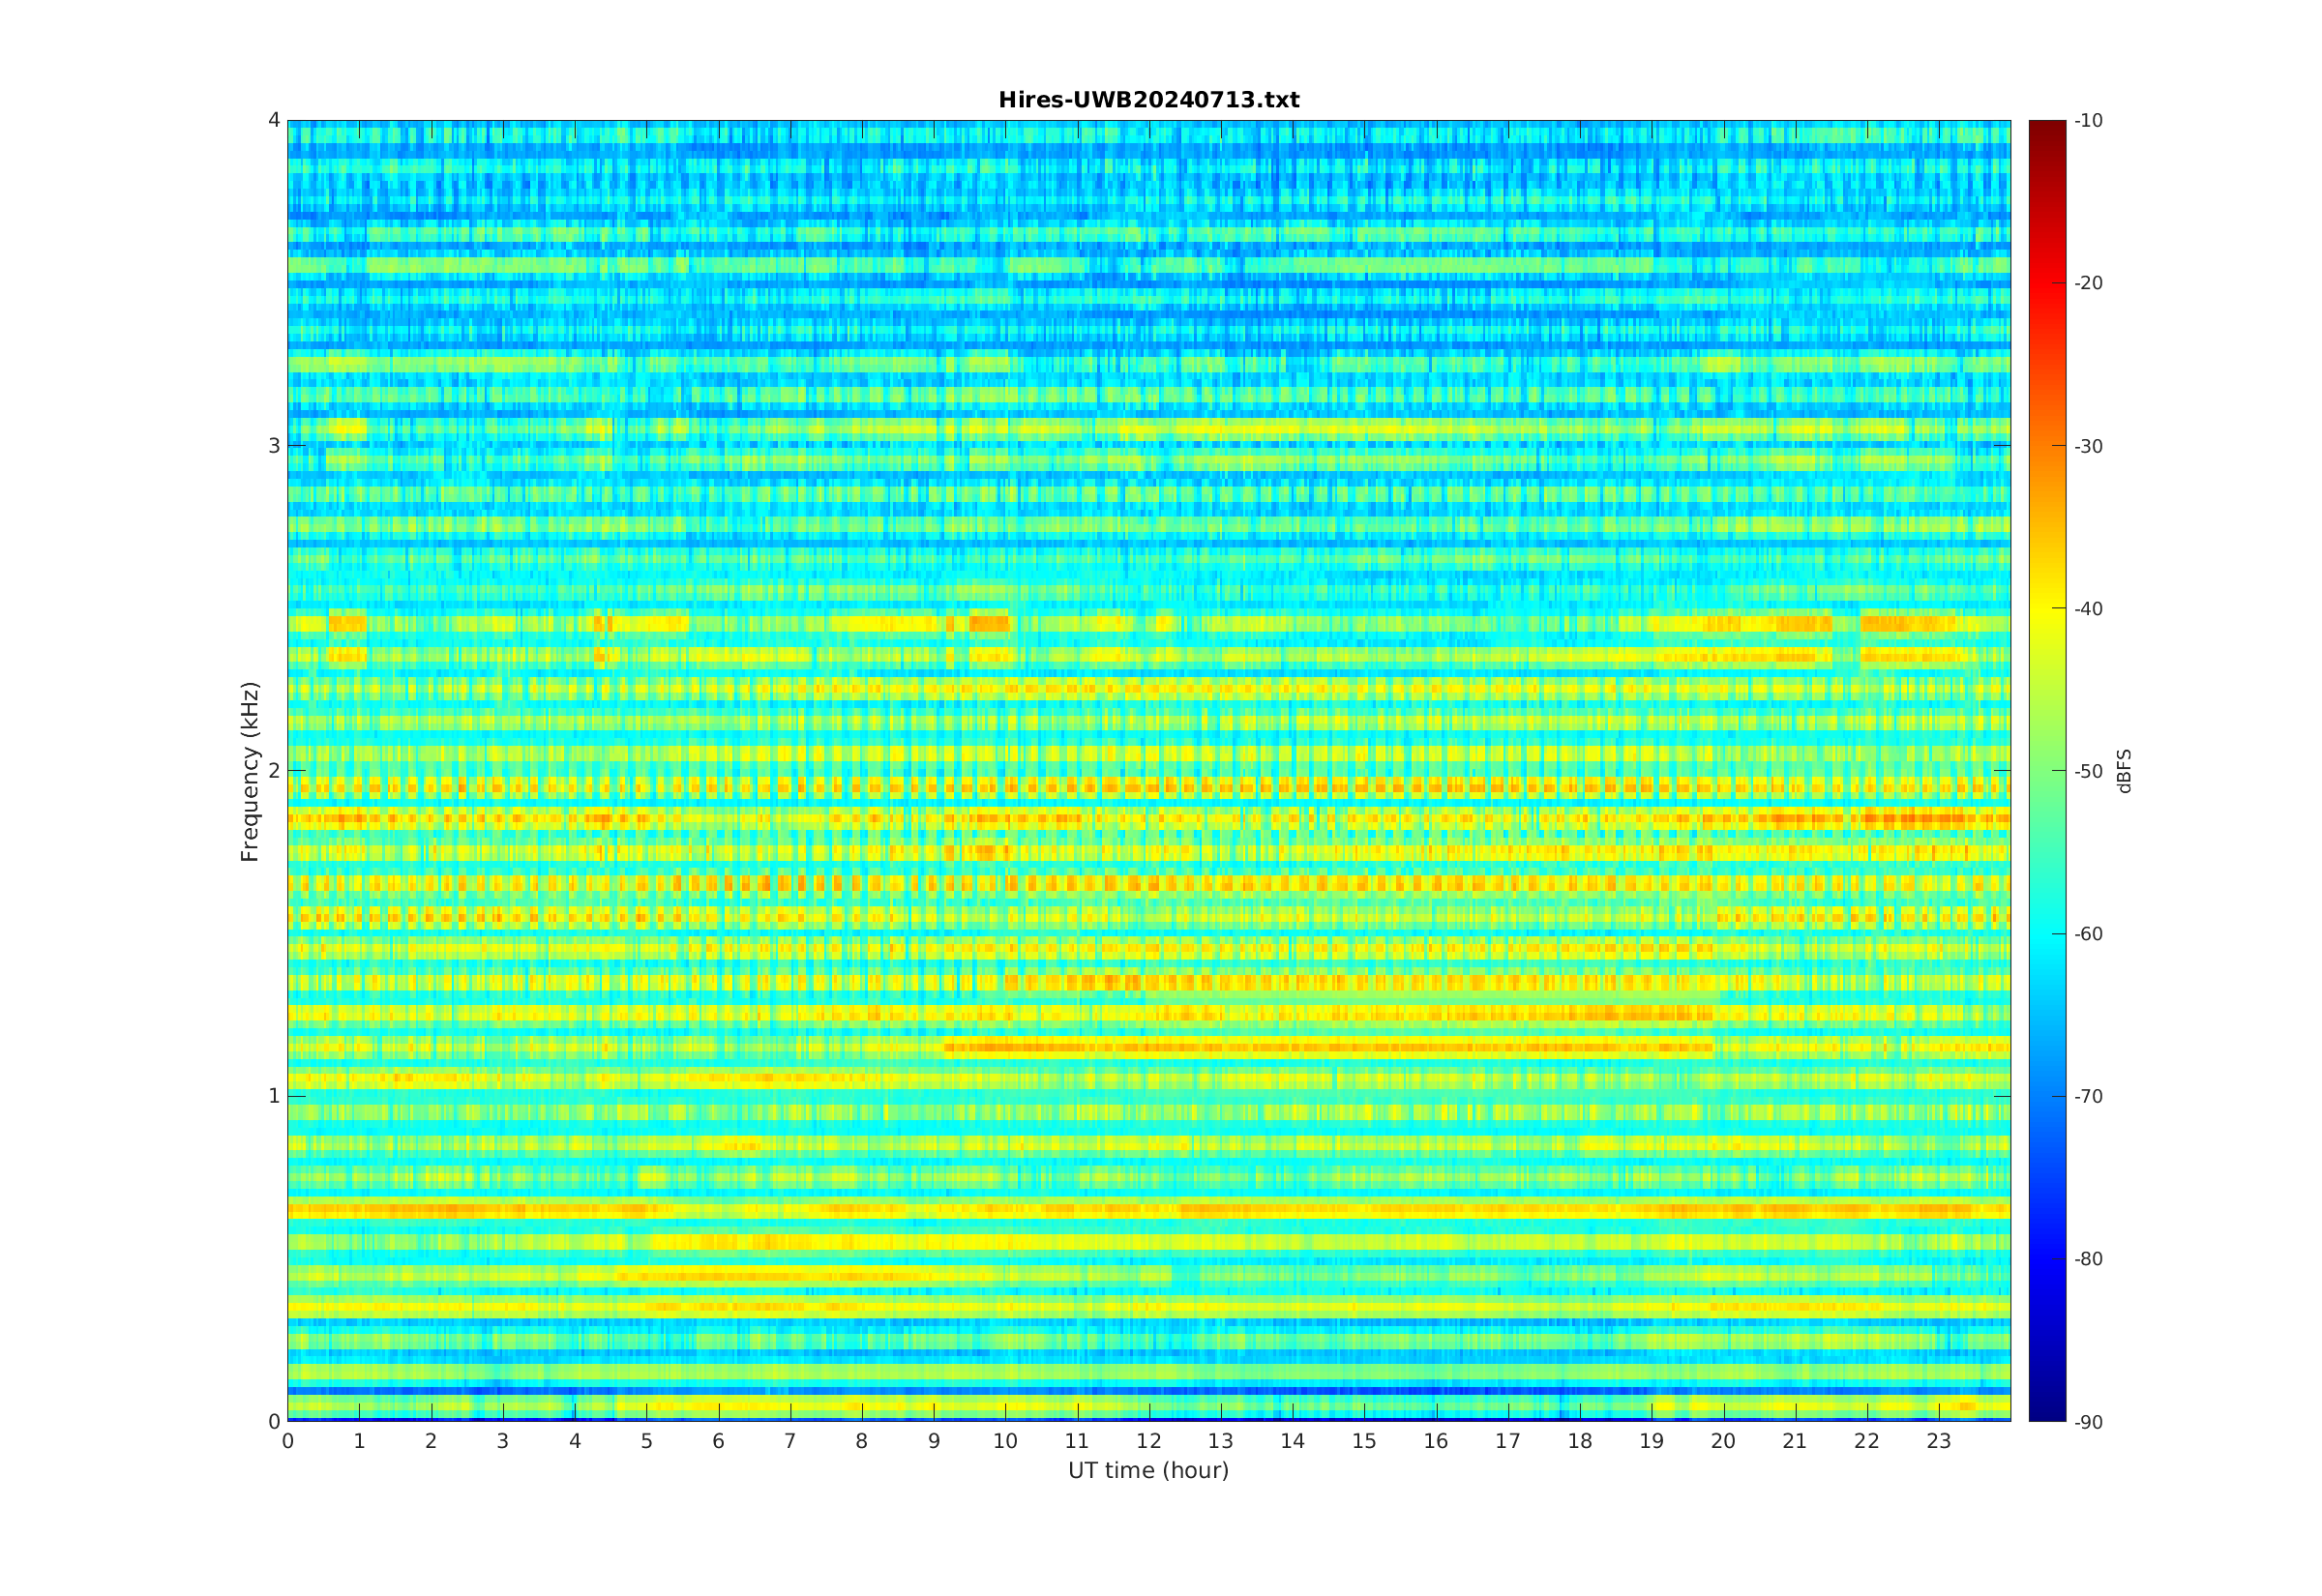Click the UT time tick label '11'
The image size is (2322, 1596).
coord(1077,1441)
